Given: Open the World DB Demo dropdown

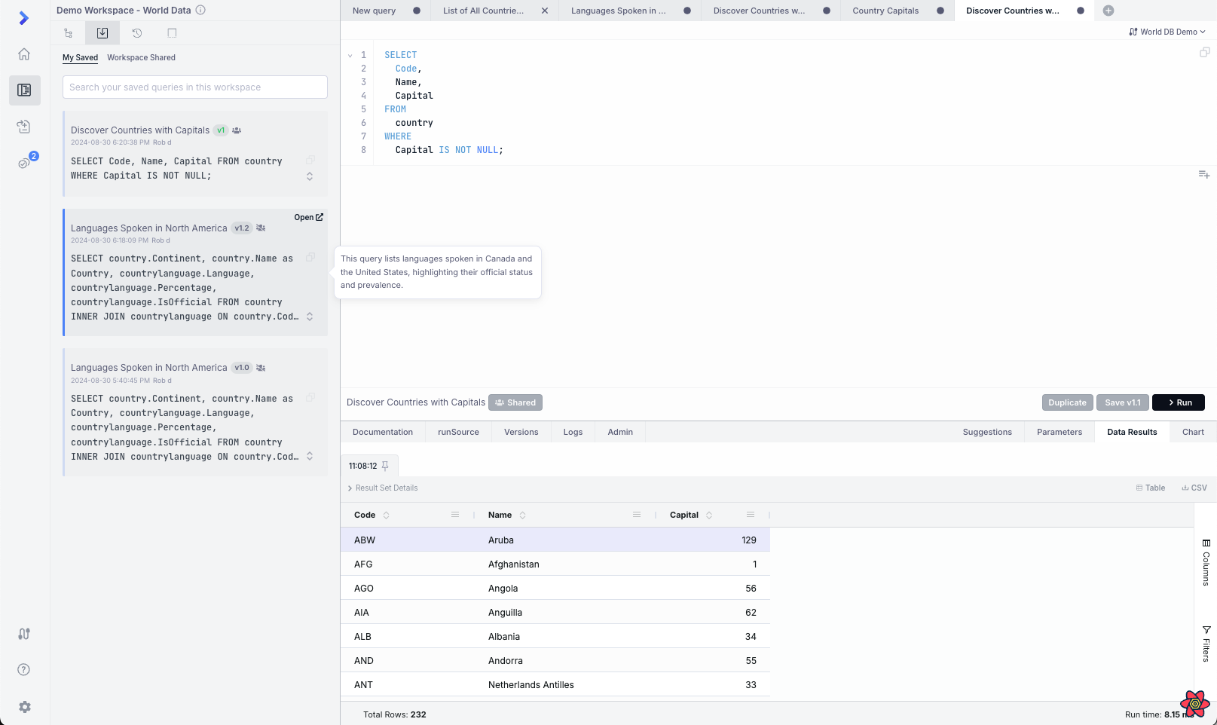Looking at the screenshot, I should coord(1167,32).
